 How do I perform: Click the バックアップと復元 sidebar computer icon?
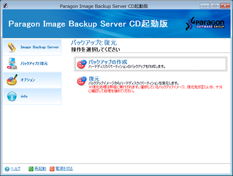coord(12,64)
